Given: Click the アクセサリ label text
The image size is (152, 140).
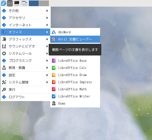Looking at the screenshot, I should click(x=17, y=18).
